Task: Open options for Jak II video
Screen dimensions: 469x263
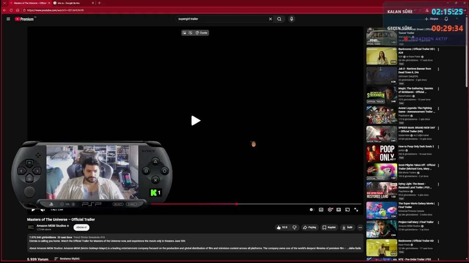Action: 438,69
